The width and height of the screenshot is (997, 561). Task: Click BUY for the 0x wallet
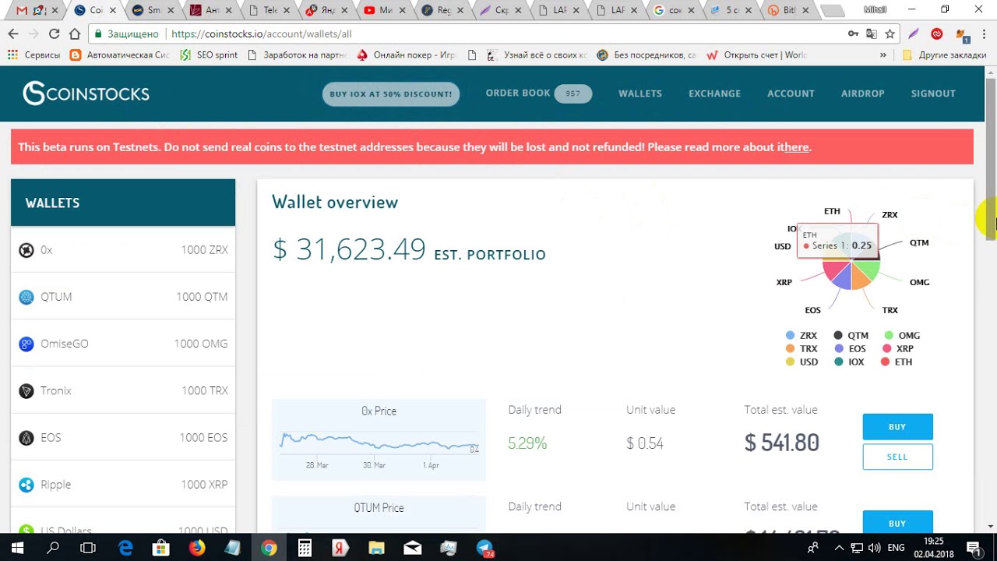pos(897,427)
